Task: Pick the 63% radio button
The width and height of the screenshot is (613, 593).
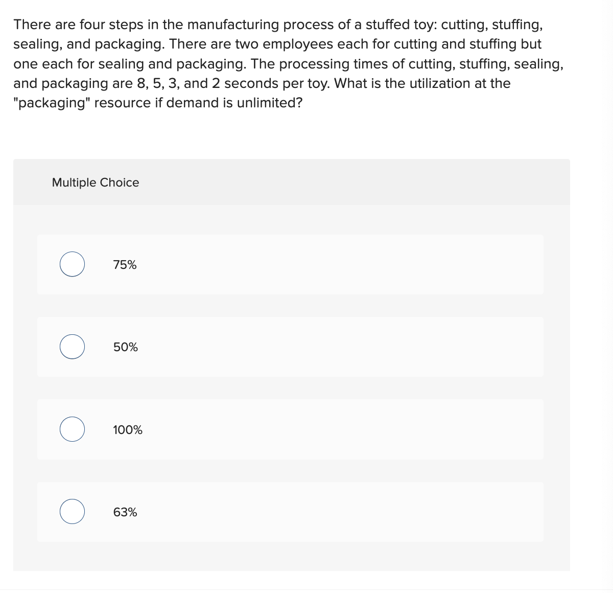Action: click(x=72, y=512)
